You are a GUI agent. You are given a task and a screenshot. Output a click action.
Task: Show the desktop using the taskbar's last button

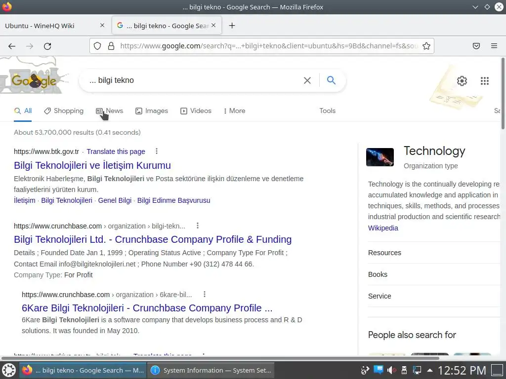(x=497, y=370)
